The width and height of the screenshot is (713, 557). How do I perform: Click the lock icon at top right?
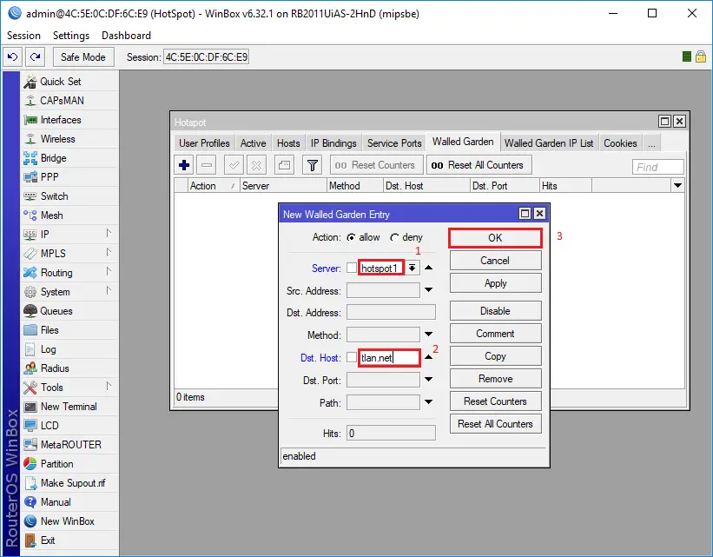701,56
